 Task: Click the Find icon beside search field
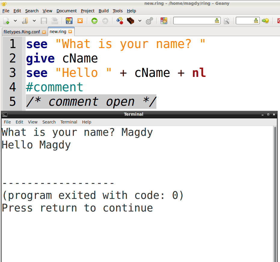click(x=226, y=20)
